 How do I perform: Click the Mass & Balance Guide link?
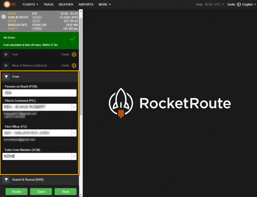65,65
